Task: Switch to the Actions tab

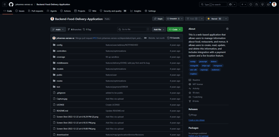Action: (65, 11)
